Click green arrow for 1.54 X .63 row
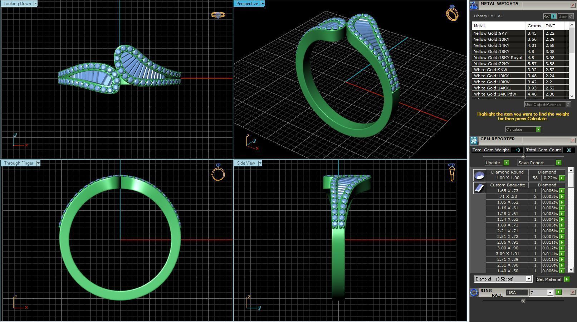This screenshot has height=322, width=577. pyautogui.click(x=562, y=219)
